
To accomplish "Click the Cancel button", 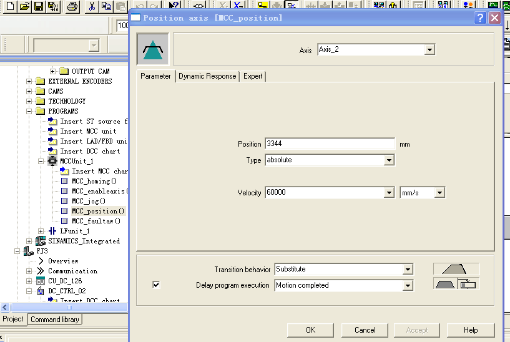I will (x=365, y=330).
